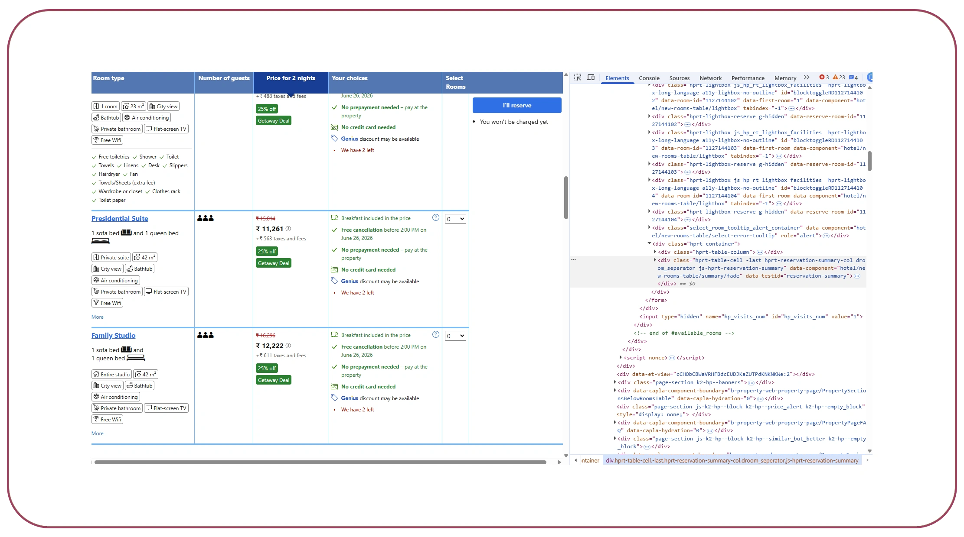Click the 23 m² room size badge
This screenshot has height=537, width=964.
[x=133, y=106]
